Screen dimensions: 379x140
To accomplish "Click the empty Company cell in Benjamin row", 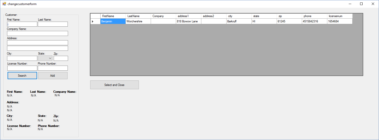I will tap(163, 21).
